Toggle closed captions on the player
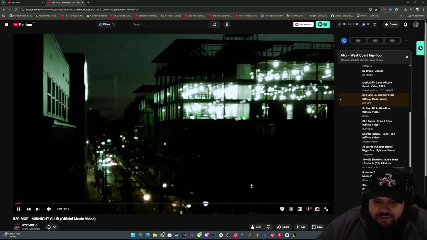The image size is (427, 240). (300, 209)
